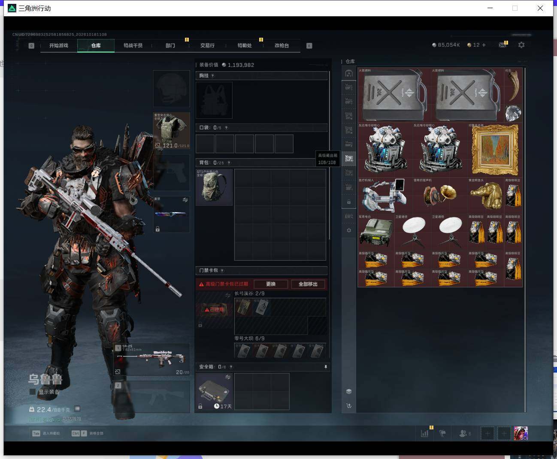The image size is (557, 459).
Task: Open the 交易行 tab
Action: click(x=207, y=45)
